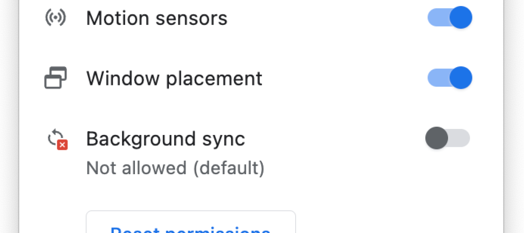Click the red blocked badge on the sync icon
Screen dimensions: 524x233
point(62,145)
